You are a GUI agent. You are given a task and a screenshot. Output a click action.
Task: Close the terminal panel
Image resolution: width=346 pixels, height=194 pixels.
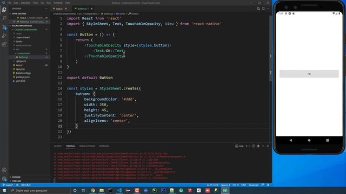[x=268, y=146]
